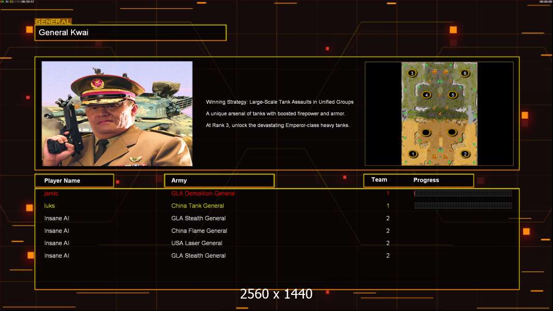Select player name luks

tap(49, 206)
